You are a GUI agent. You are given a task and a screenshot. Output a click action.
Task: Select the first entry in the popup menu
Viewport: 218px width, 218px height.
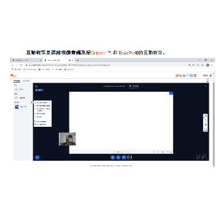42,103
